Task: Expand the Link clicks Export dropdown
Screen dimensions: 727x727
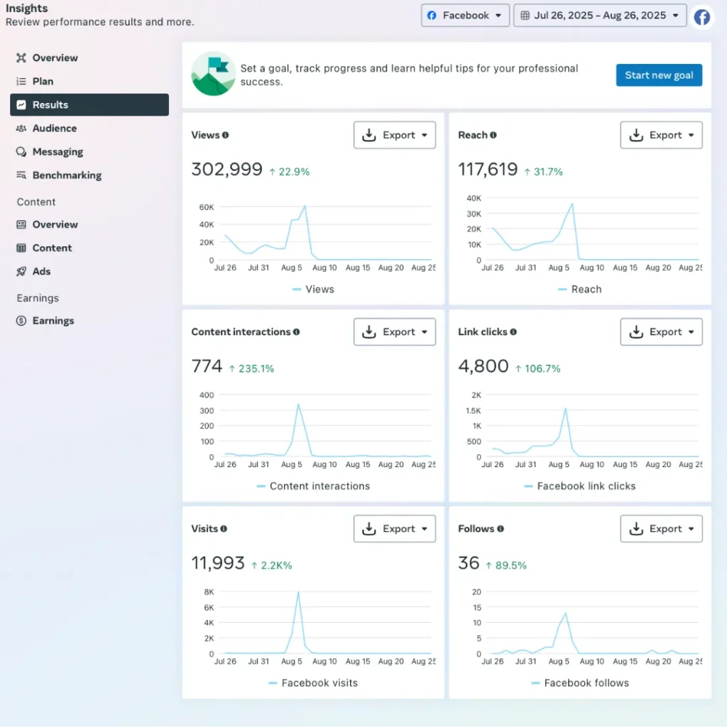Action: [x=661, y=332]
